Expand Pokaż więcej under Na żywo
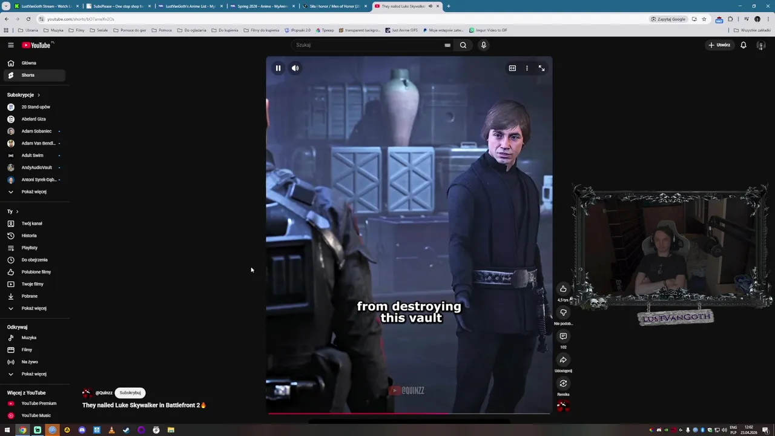Image resolution: width=775 pixels, height=436 pixels. pos(33,374)
